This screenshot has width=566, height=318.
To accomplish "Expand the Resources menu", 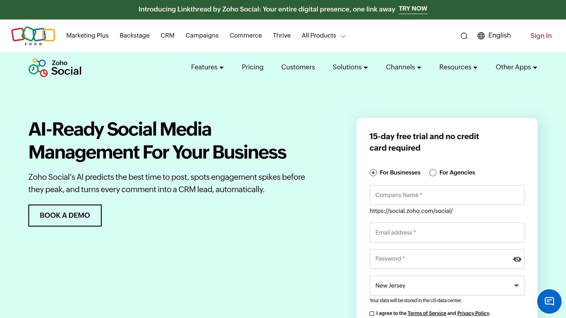I will coord(458,67).
